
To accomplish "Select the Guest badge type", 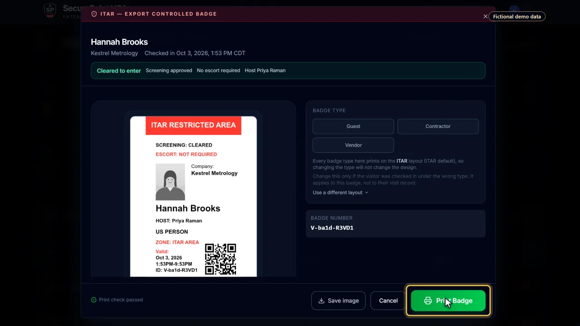I will point(353,126).
